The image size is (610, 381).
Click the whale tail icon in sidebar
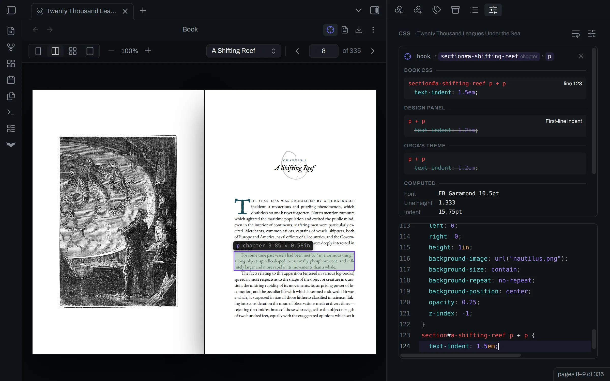pyautogui.click(x=11, y=145)
